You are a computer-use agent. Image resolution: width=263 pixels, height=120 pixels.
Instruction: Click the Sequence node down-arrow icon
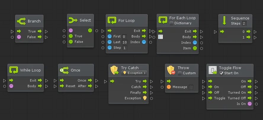click(x=224, y=21)
